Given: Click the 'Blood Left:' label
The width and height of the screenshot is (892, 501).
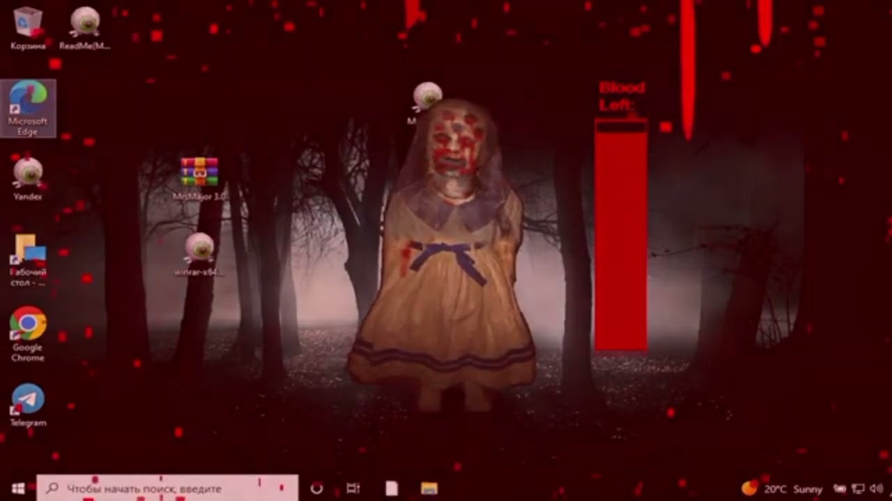Looking at the screenshot, I should (x=622, y=97).
